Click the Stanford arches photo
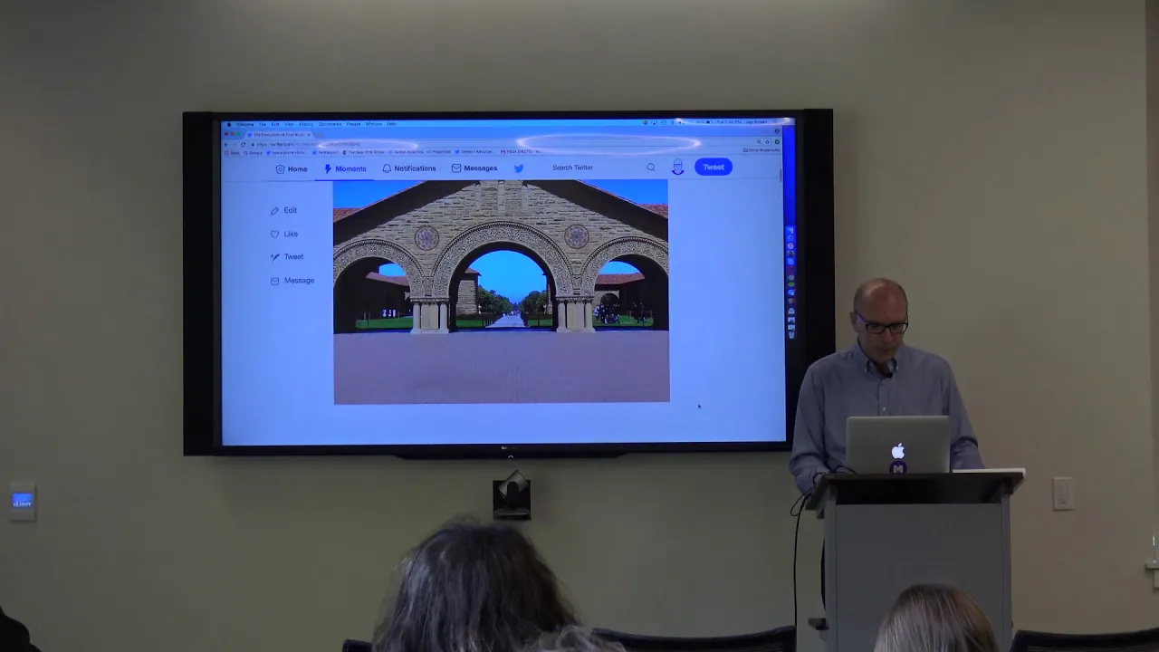 click(x=501, y=291)
